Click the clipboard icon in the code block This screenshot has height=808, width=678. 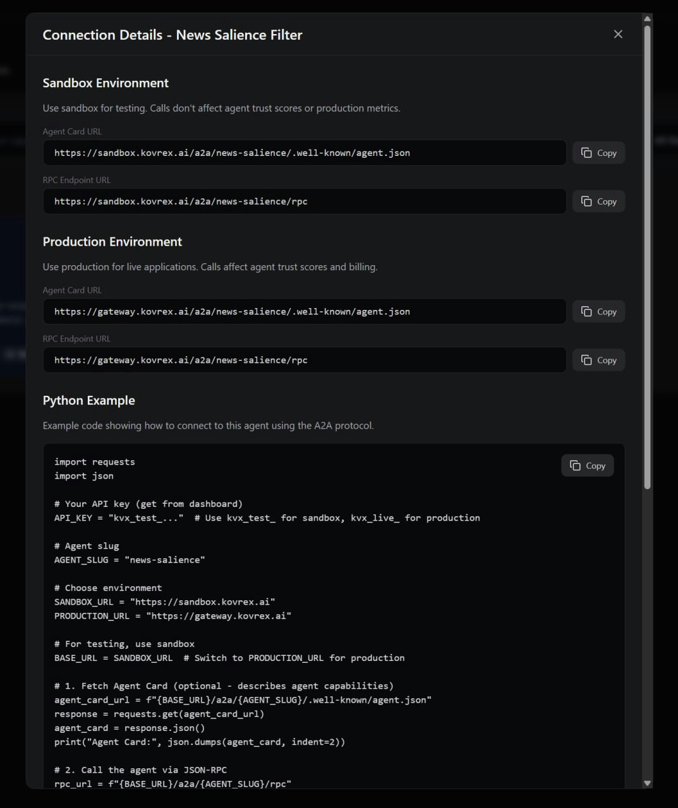click(574, 465)
